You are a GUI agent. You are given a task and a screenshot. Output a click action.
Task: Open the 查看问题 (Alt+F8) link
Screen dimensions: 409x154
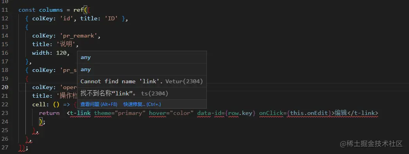coord(99,104)
